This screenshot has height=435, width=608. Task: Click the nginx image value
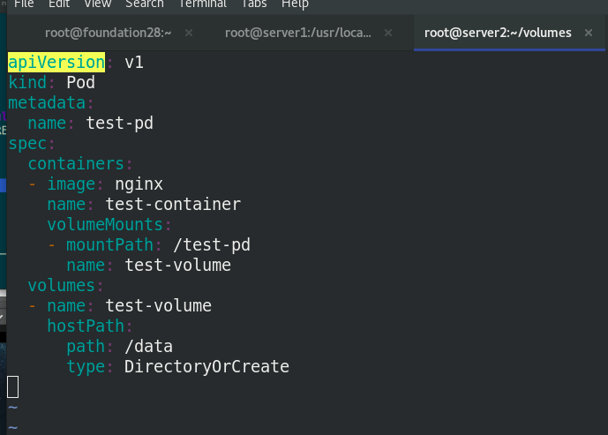click(x=139, y=185)
